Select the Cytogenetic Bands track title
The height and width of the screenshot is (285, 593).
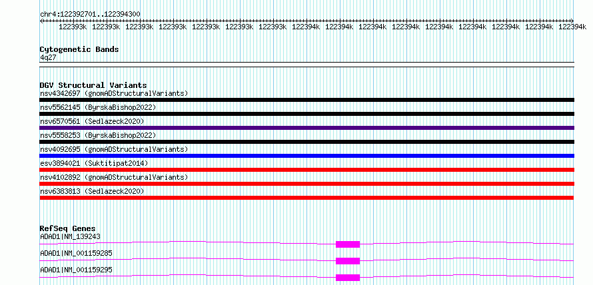click(x=79, y=49)
